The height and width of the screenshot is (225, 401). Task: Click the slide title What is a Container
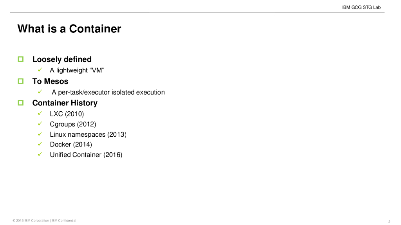(x=69, y=29)
